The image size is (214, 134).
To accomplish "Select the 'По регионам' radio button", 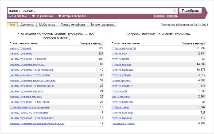I will click(x=33, y=16).
